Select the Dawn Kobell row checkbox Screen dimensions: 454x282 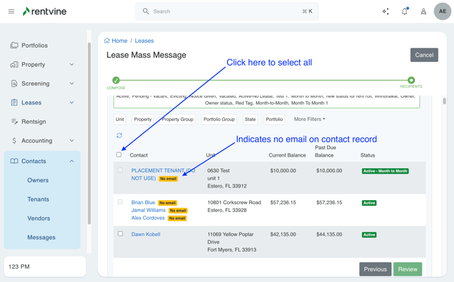pyautogui.click(x=120, y=234)
